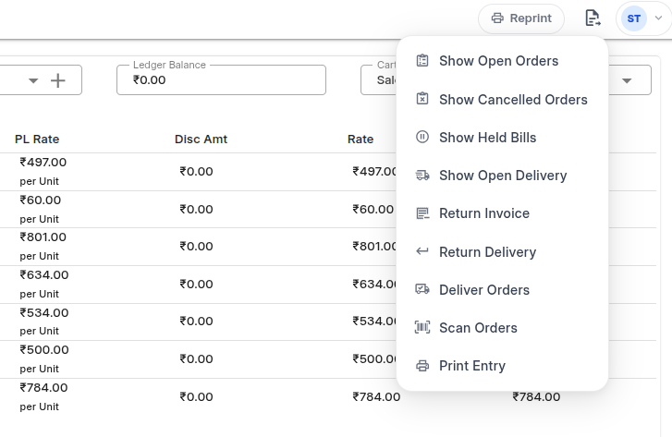Open the dropdown arrow beside the plus icon
The height and width of the screenshot is (437, 672).
pos(33,80)
